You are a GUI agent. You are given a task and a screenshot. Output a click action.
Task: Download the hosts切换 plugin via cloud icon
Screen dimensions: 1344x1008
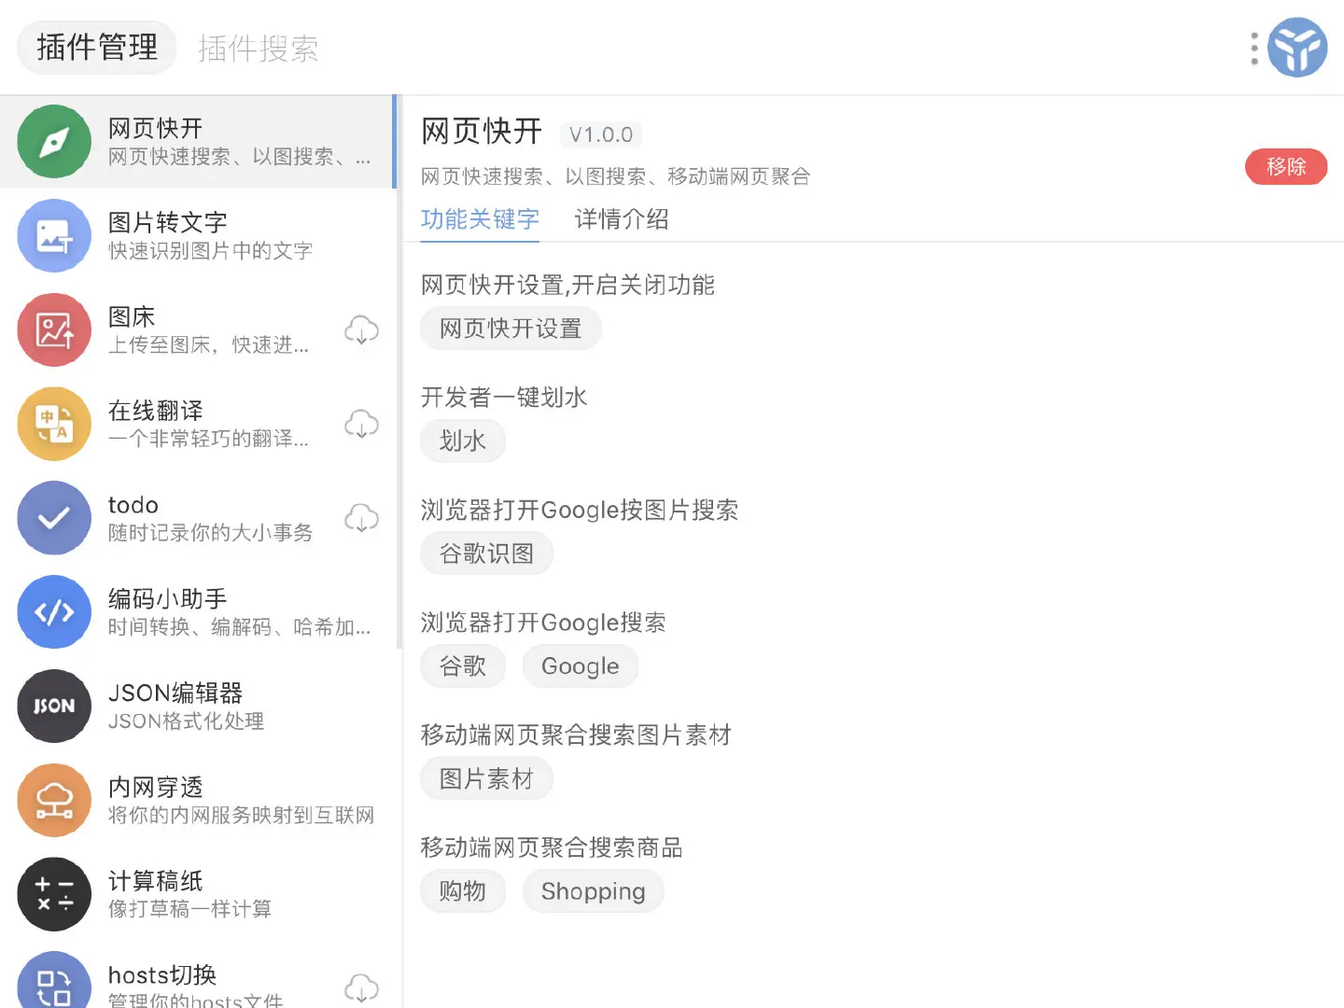[361, 988]
